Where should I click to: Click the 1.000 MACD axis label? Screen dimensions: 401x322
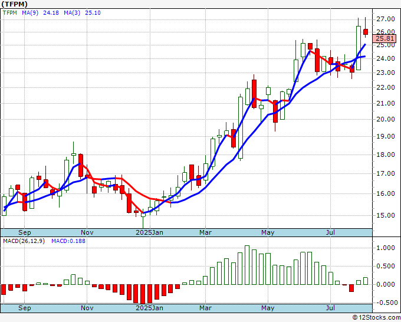(386, 248)
